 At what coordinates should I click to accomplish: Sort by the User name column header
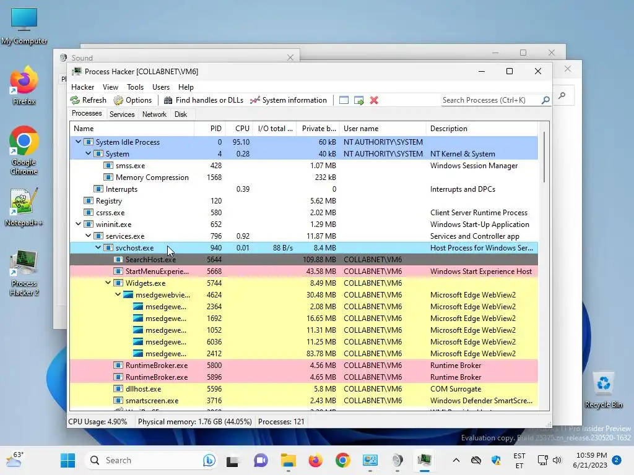[383, 129]
